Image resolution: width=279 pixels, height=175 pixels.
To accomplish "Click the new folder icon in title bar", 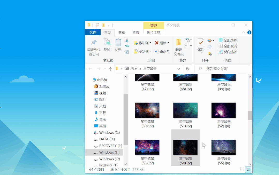I will coord(103,25).
